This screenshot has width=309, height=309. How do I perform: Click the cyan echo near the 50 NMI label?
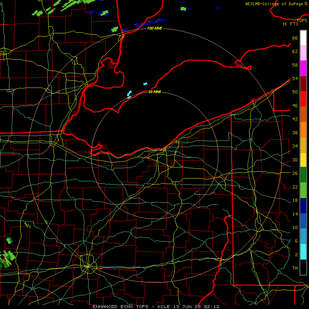tap(129, 95)
